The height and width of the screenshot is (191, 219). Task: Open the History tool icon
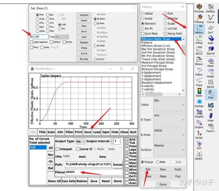pyautogui.click(x=199, y=29)
